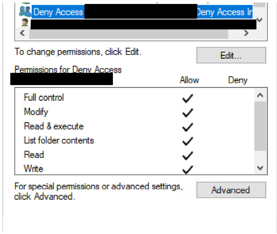Click down arrow of the user list scrollbar
Viewport: 277px width, 234px height.
(259, 20)
